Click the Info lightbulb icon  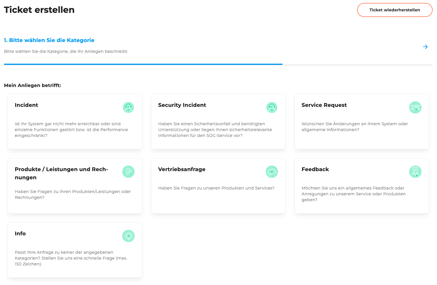[x=128, y=236]
